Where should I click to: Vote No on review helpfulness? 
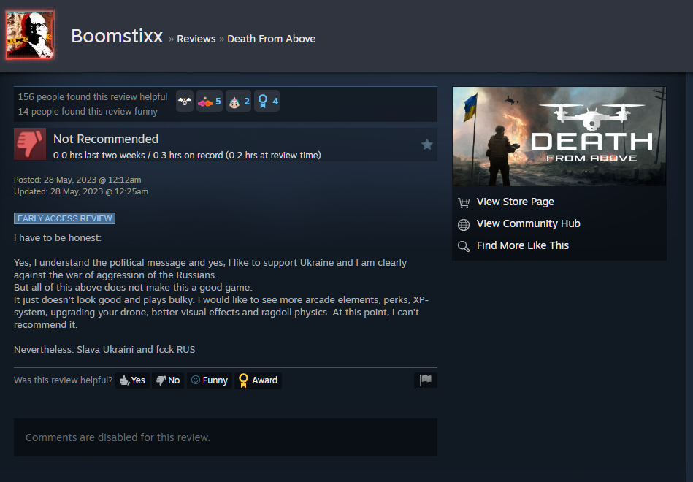click(168, 380)
